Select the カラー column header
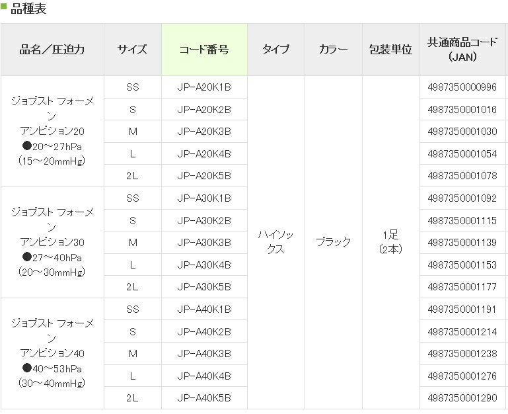The height and width of the screenshot is (414, 508). (333, 50)
